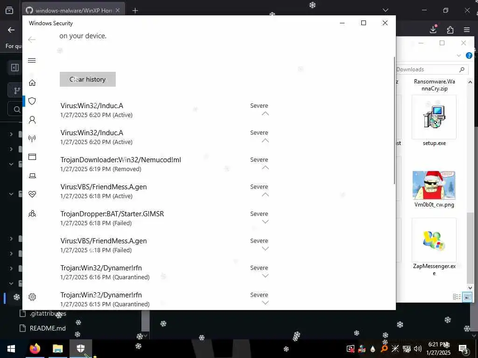
Task: Open Firewall & network protection icon
Action: pos(32,138)
